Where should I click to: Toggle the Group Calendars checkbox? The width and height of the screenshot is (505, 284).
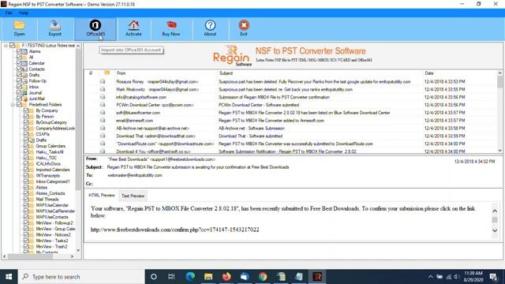(26, 146)
